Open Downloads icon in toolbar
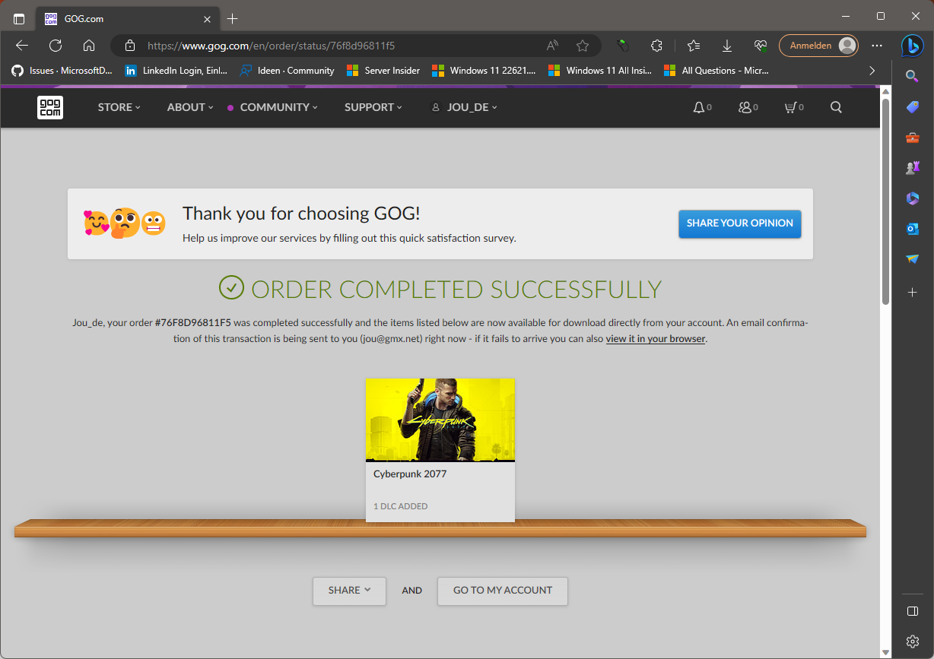Image resolution: width=934 pixels, height=659 pixels. coord(727,46)
